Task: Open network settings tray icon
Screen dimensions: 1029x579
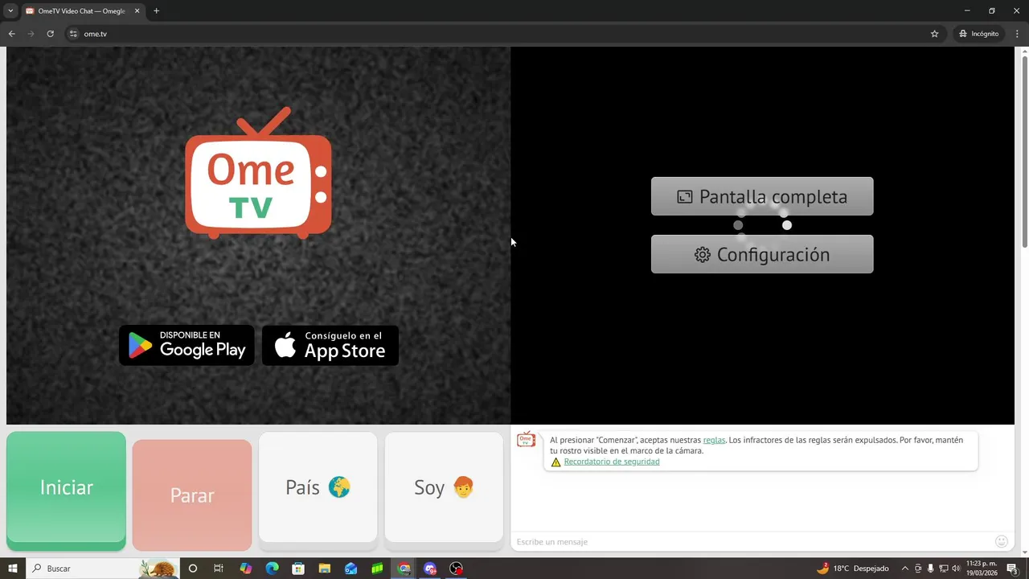Action: tap(944, 569)
